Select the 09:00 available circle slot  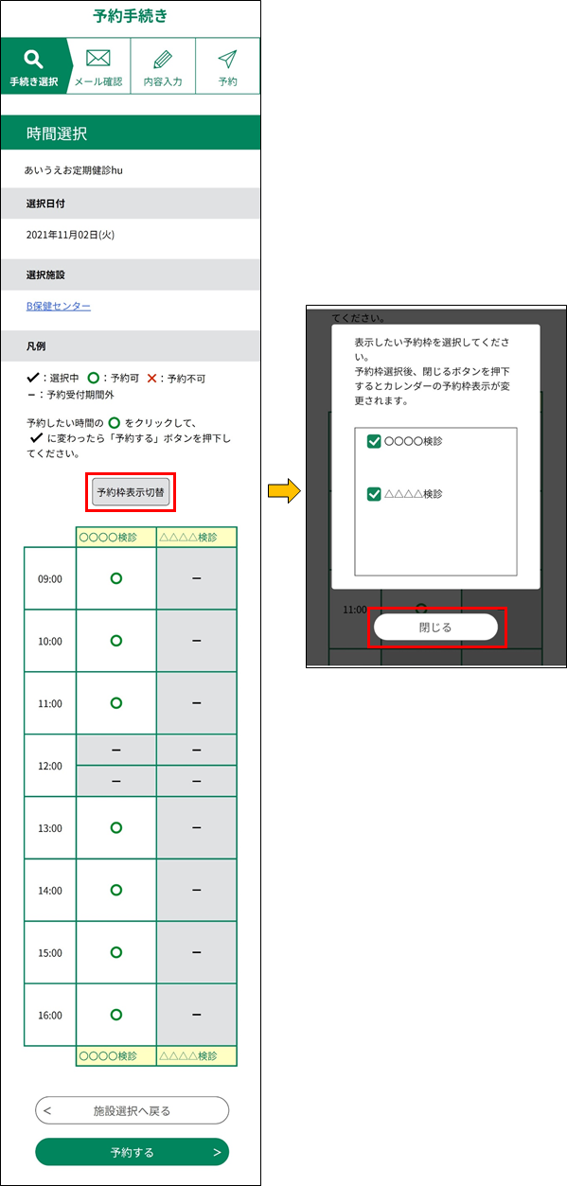tap(116, 577)
